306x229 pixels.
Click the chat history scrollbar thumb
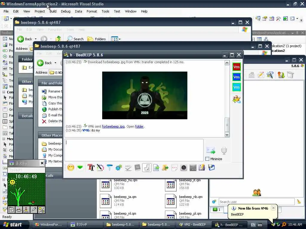(x=227, y=125)
